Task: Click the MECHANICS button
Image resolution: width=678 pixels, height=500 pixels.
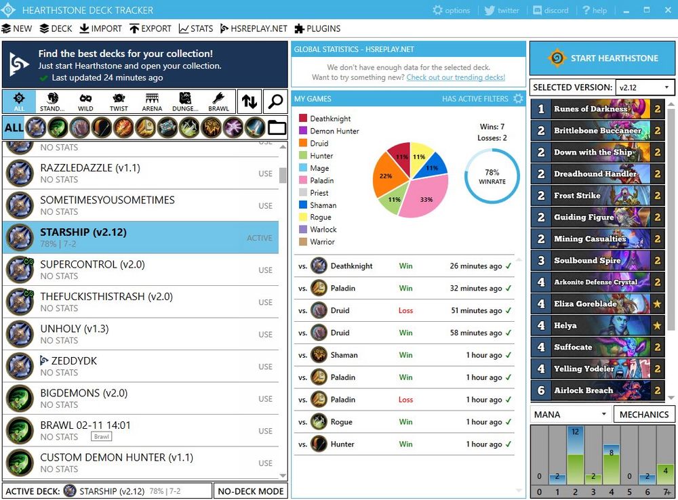Action: [x=644, y=415]
